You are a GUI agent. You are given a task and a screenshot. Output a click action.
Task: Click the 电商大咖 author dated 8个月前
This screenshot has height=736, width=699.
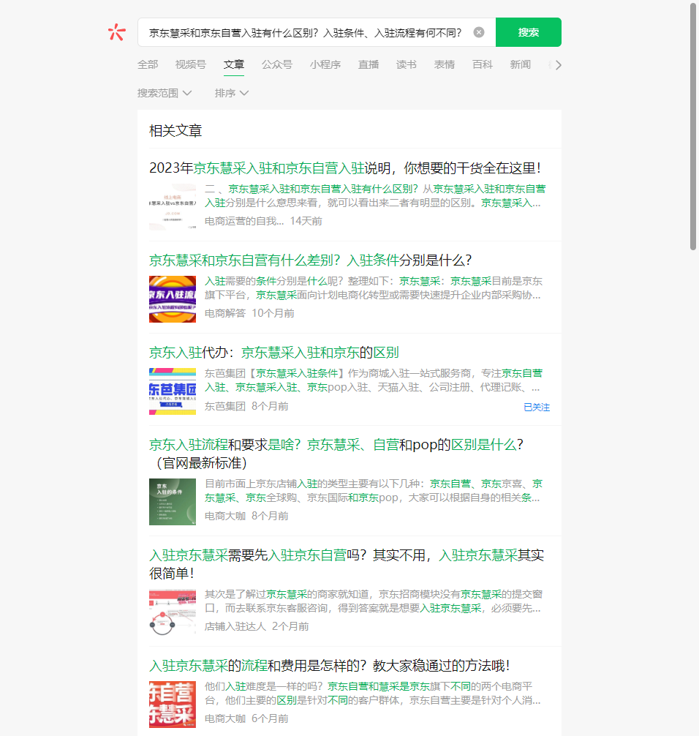coord(225,516)
